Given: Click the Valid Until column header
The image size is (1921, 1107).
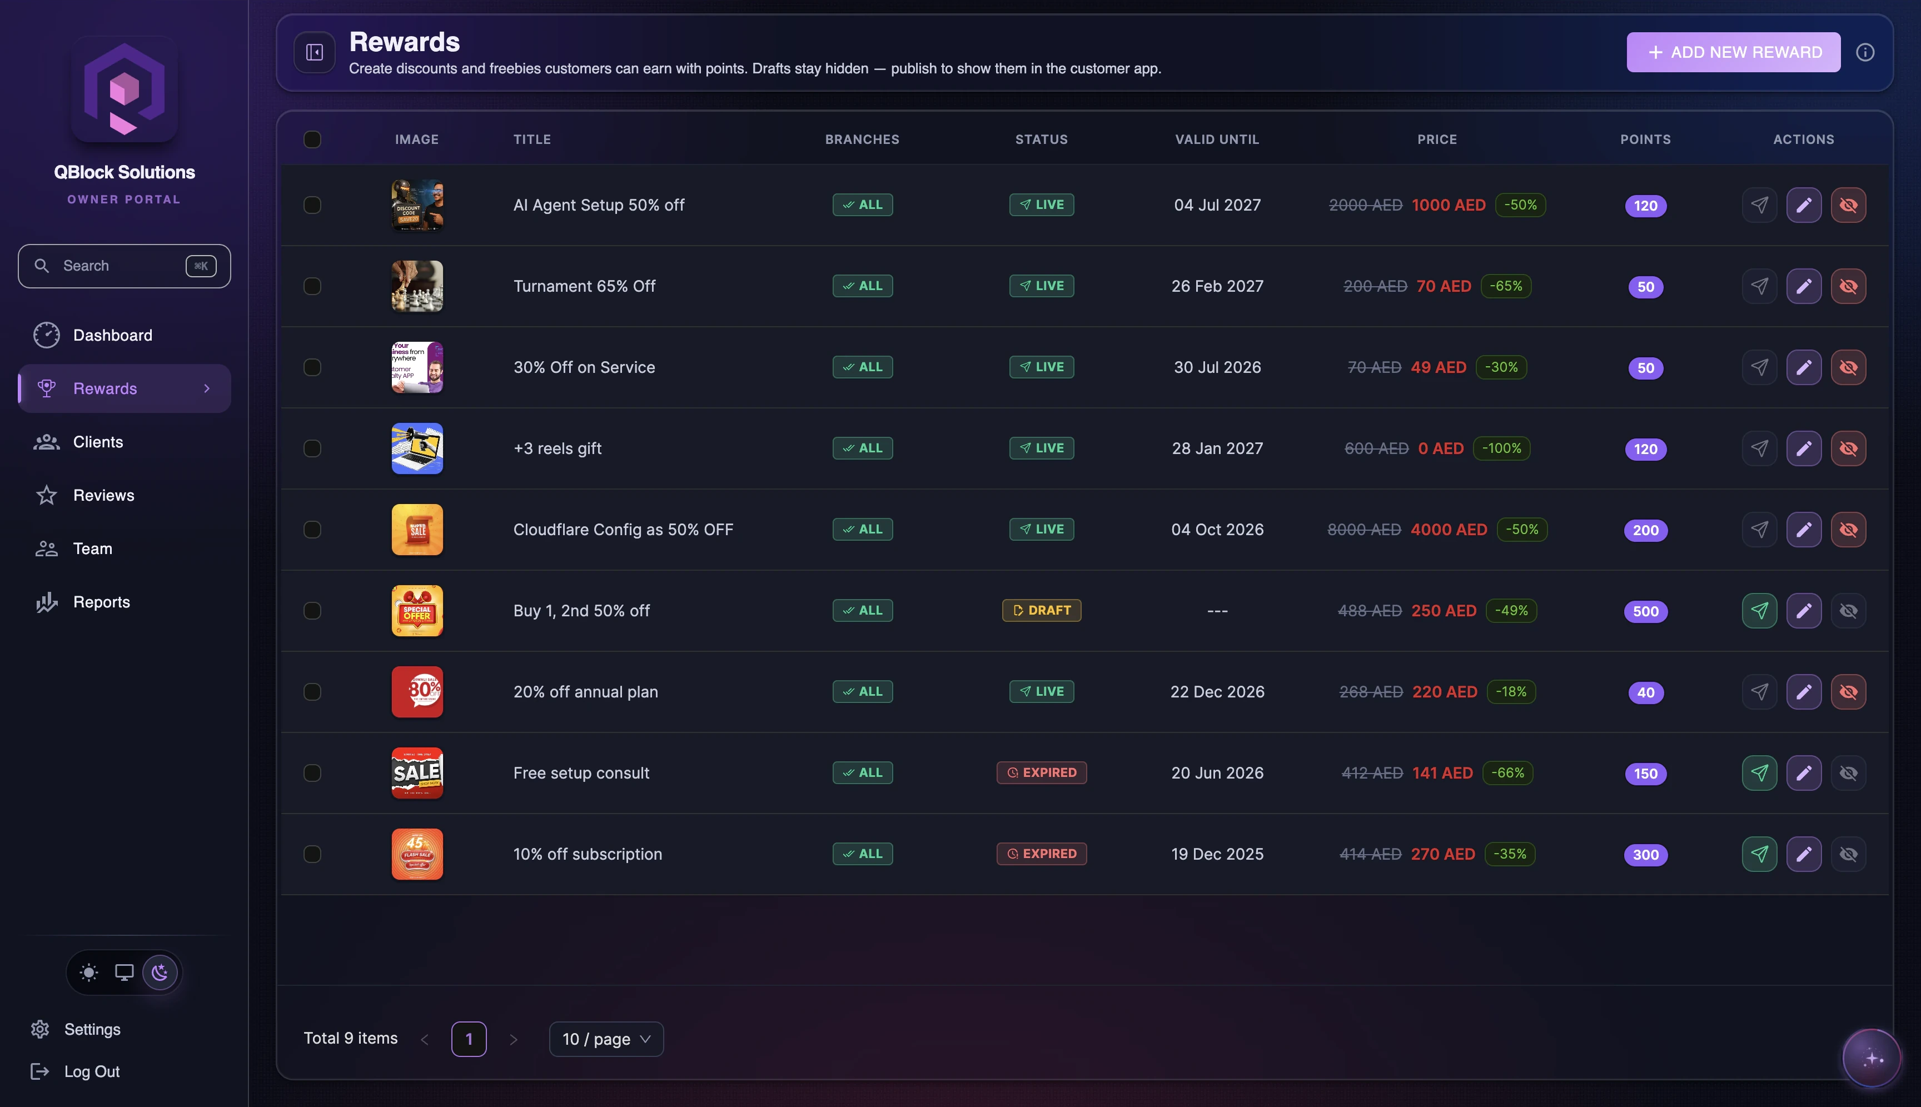Looking at the screenshot, I should pos(1217,139).
